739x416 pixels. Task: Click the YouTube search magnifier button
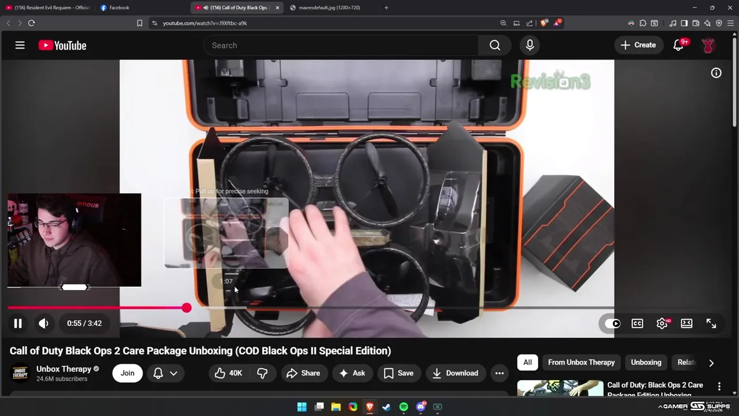click(x=495, y=45)
